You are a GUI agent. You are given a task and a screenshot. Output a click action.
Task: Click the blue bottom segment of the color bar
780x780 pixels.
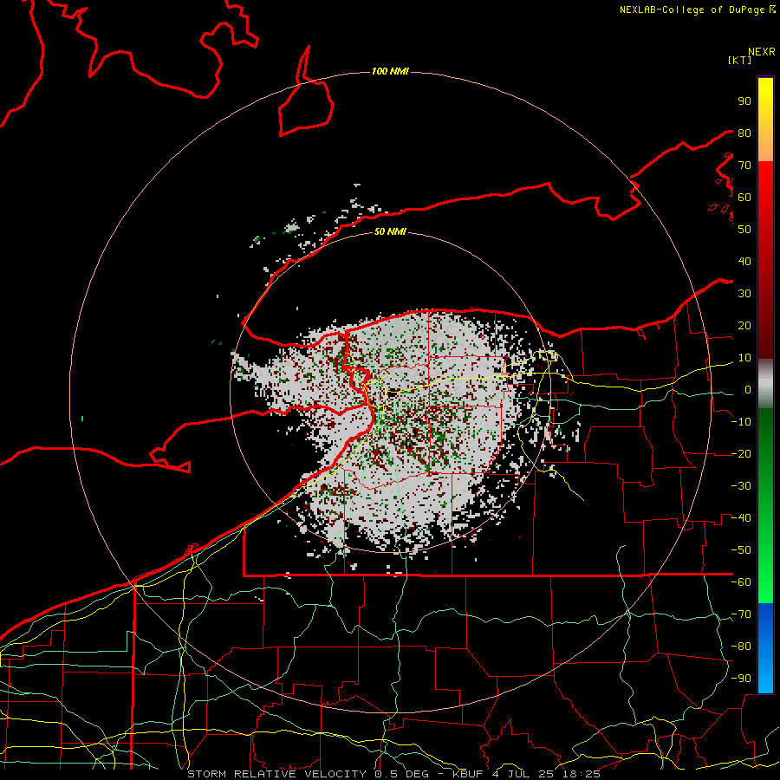(x=765, y=648)
